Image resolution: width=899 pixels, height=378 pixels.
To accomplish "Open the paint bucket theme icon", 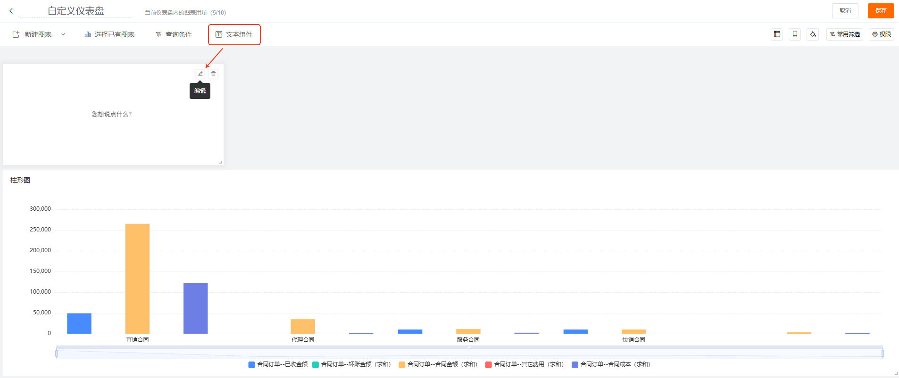I will [x=813, y=34].
